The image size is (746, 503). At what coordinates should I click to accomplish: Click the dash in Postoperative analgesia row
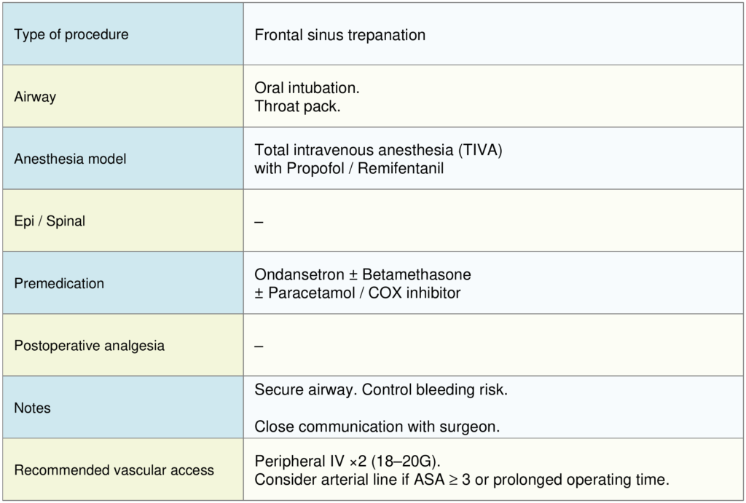259,346
